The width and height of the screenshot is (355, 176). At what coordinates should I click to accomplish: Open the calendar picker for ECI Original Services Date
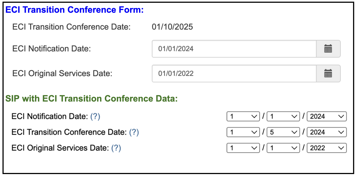[328, 73]
